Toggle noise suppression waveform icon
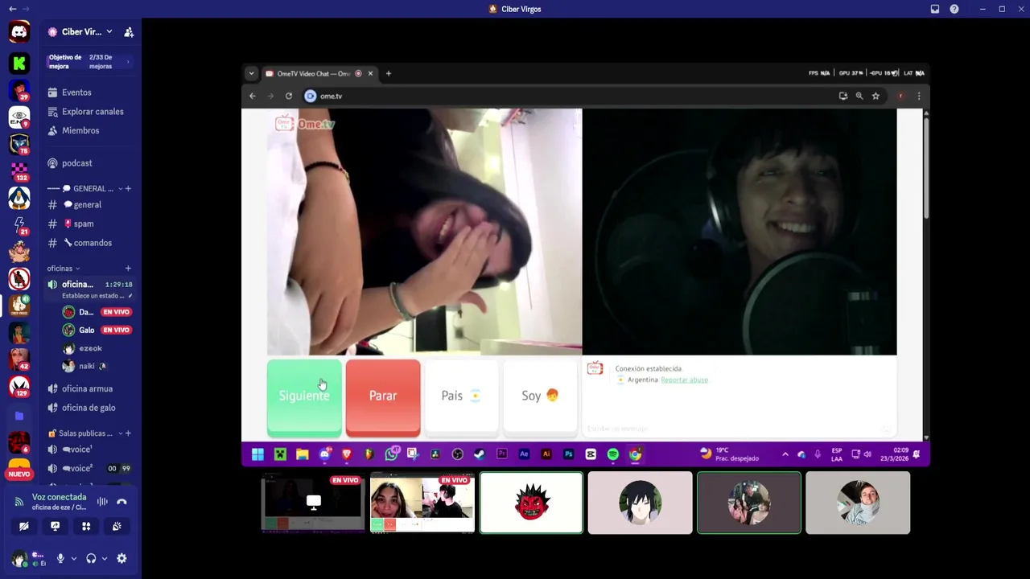 [x=102, y=502]
